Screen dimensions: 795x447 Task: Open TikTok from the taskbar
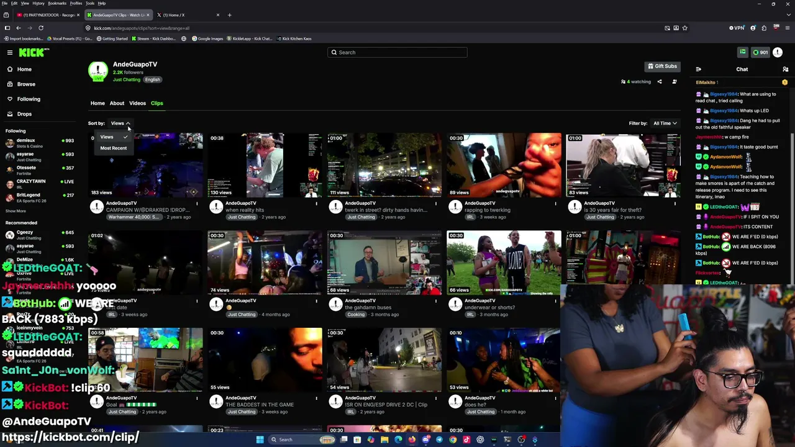(x=466, y=440)
